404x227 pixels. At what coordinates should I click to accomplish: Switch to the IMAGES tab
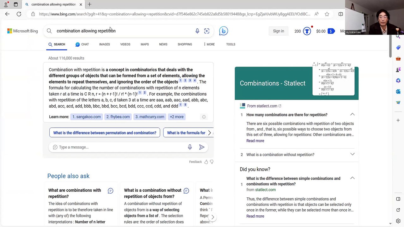[104, 44]
